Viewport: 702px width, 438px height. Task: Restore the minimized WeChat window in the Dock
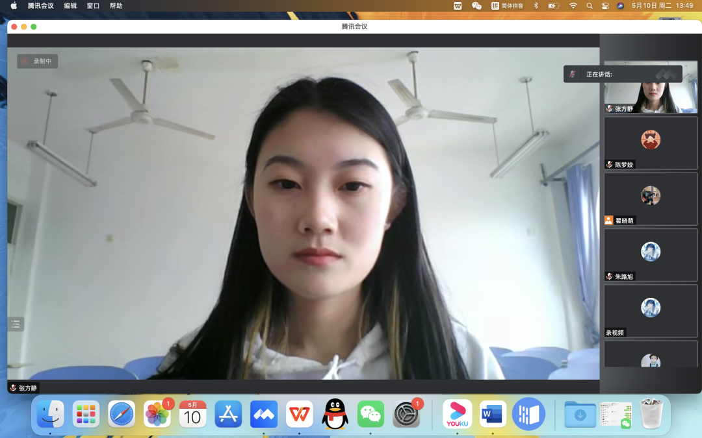[x=616, y=414]
